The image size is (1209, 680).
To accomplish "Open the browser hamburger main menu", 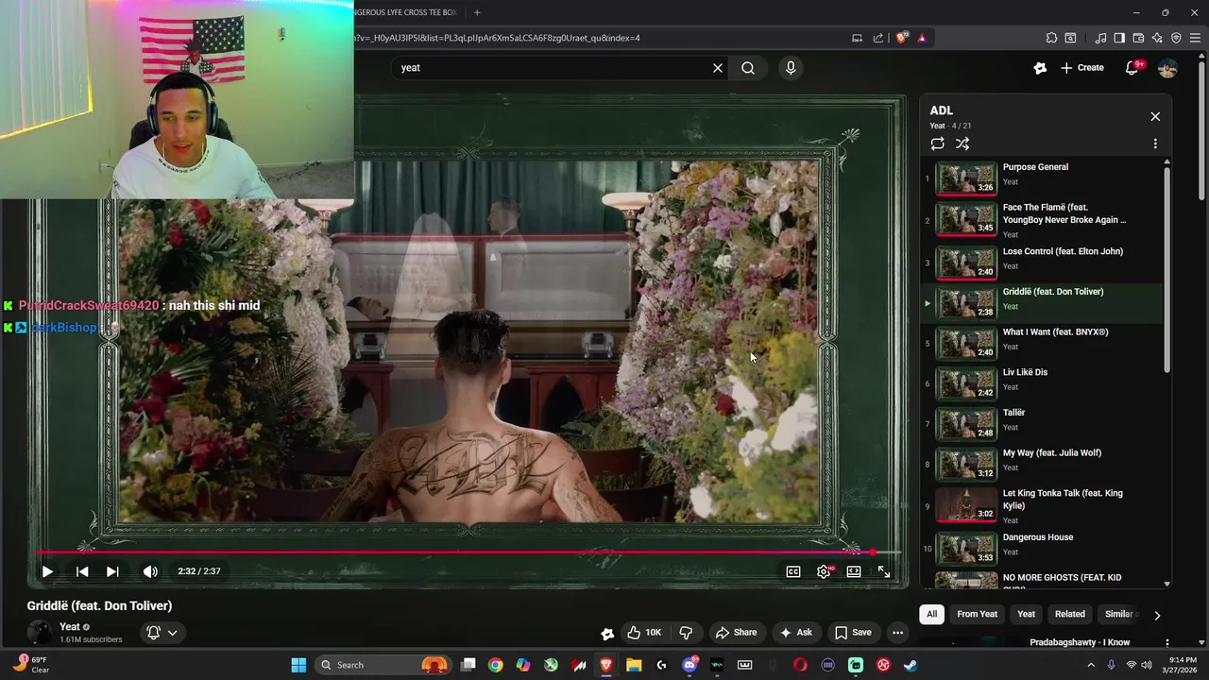I will [x=1195, y=38].
